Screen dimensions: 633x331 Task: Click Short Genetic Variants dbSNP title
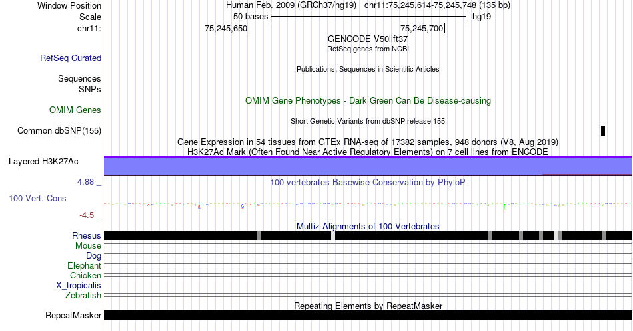(x=368, y=121)
